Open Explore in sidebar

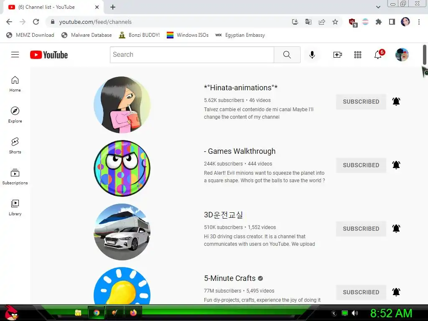tap(15, 115)
